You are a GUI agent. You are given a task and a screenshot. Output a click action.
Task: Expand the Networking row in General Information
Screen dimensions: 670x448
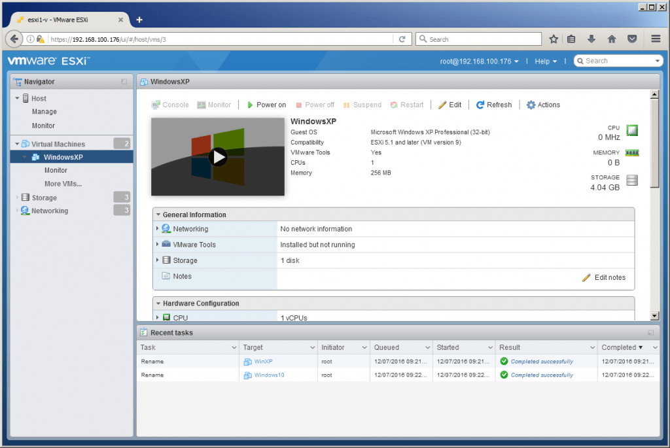coord(157,229)
